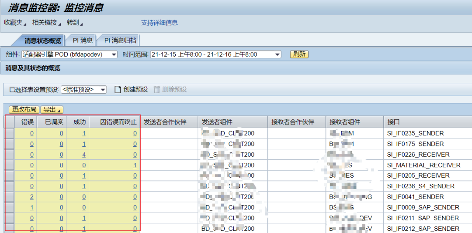Select the SI_IF0009_SAP_SENDER row using its row selector
This screenshot has height=233, width=472.
coord(10,207)
